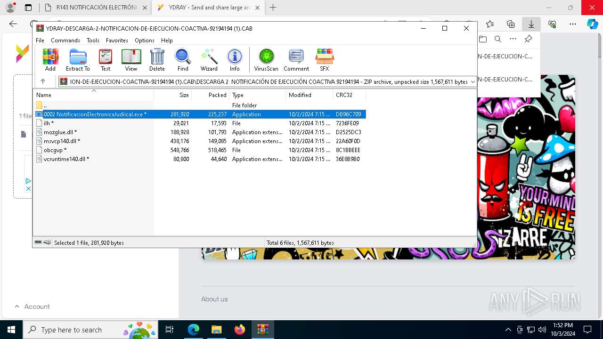Click the taskbar search box
The image size is (603, 339).
coord(90,330)
